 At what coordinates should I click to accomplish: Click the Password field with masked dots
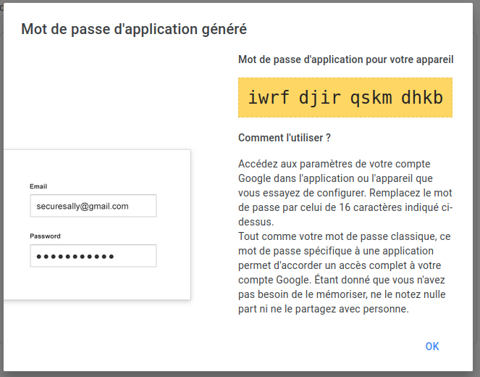tap(93, 256)
